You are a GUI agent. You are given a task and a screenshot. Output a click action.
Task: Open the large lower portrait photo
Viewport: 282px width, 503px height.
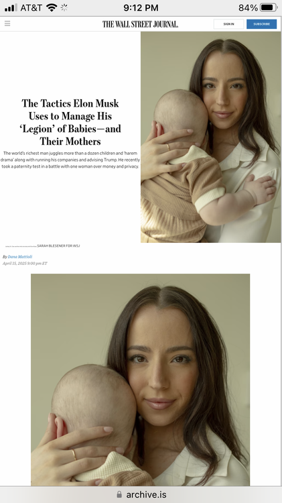(x=141, y=380)
